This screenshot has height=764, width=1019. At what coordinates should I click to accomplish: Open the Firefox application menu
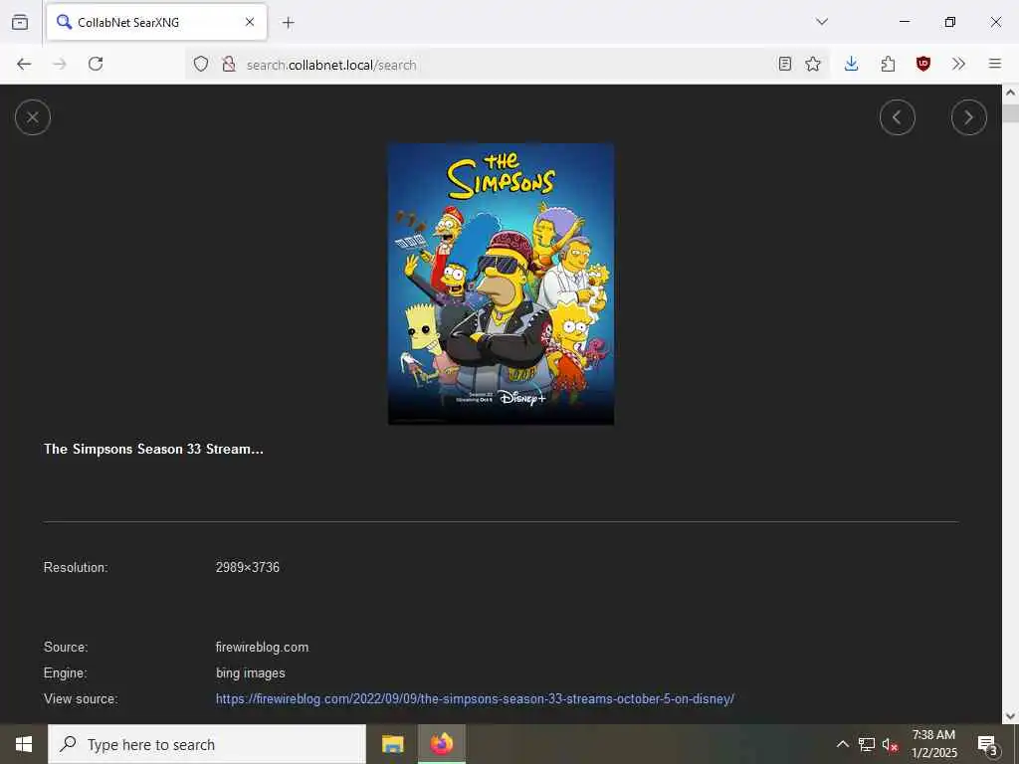click(994, 64)
